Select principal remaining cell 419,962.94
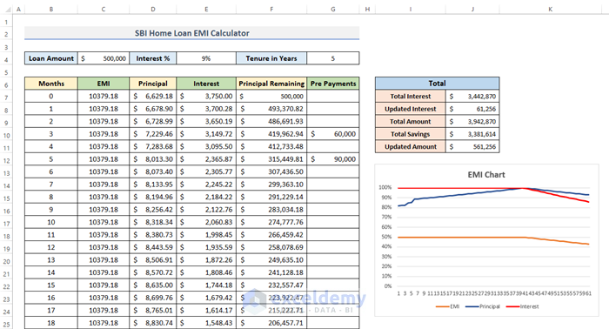Image resolution: width=609 pixels, height=329 pixels. 271,134
